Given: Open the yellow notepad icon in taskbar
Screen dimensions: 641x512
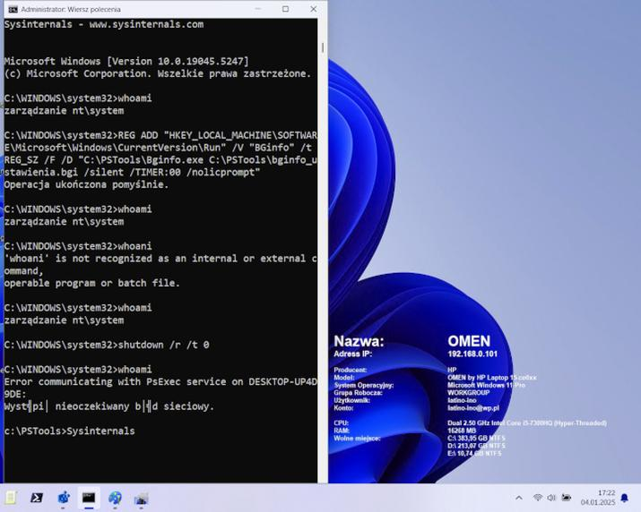Looking at the screenshot, I should point(11,498).
